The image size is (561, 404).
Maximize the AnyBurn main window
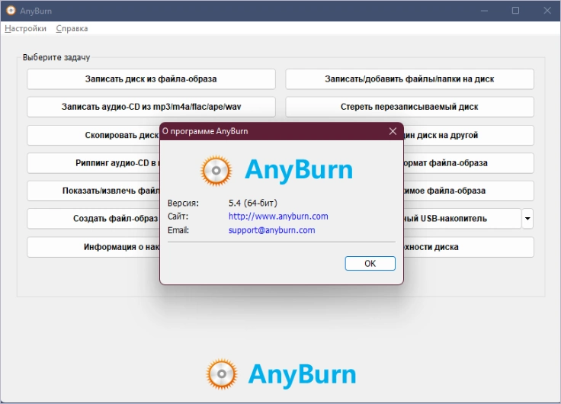click(515, 11)
